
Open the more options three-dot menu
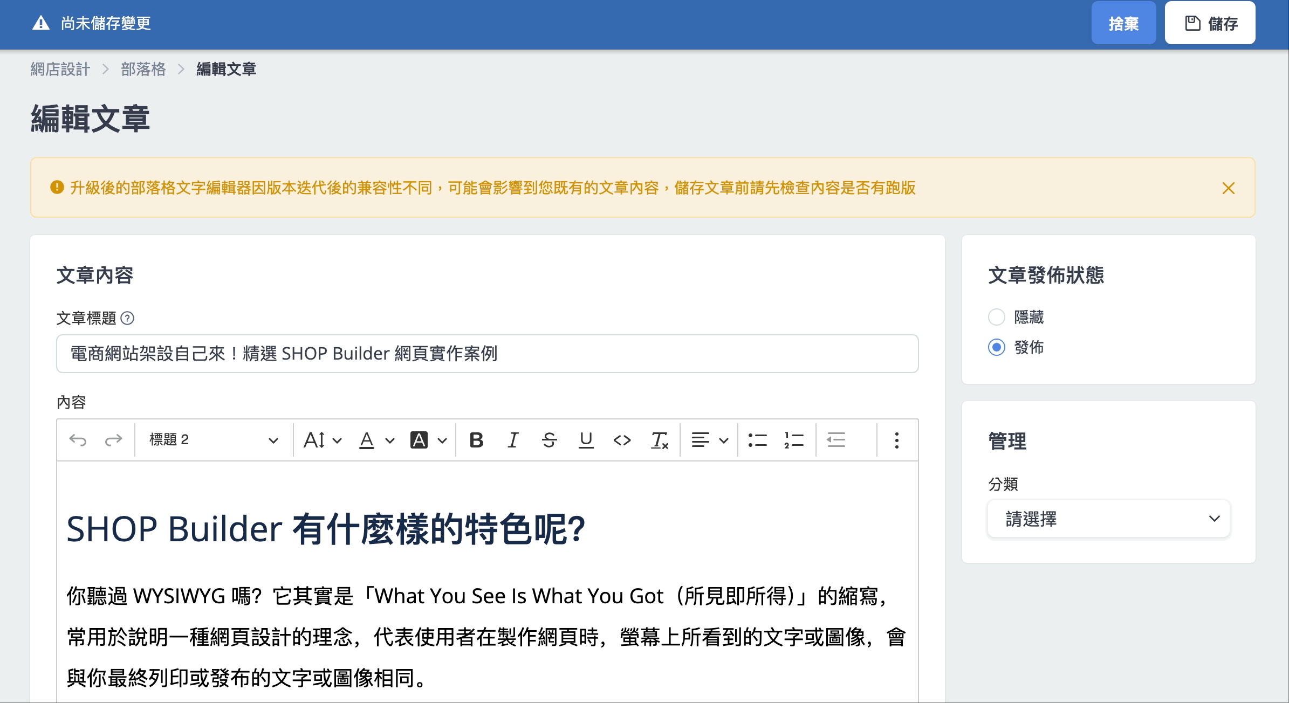pyautogui.click(x=897, y=440)
